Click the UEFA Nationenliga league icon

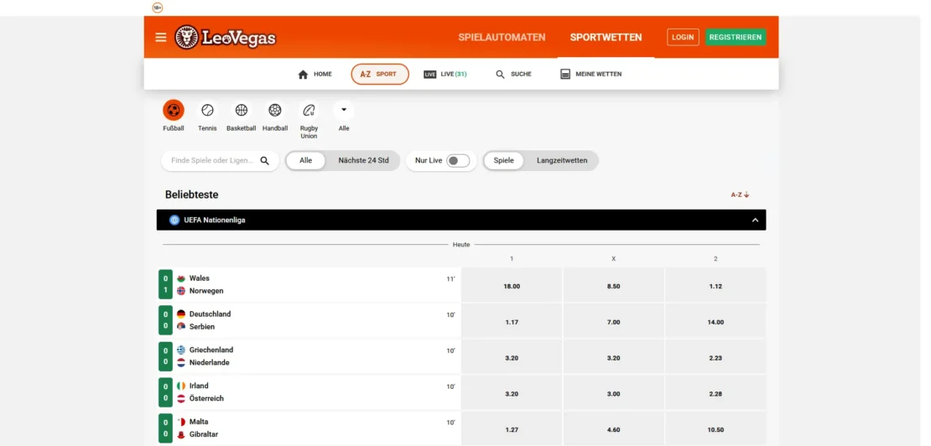point(174,220)
